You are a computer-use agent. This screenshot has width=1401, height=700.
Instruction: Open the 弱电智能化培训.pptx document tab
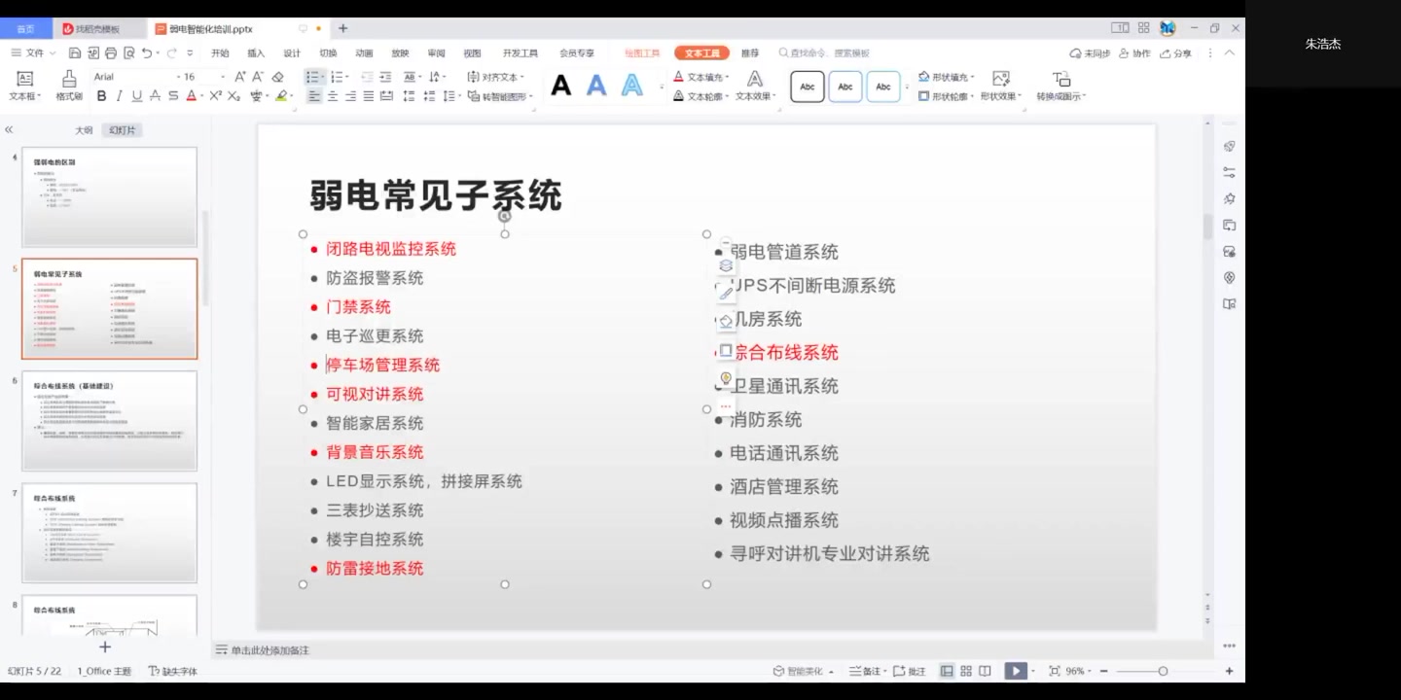pyautogui.click(x=209, y=29)
